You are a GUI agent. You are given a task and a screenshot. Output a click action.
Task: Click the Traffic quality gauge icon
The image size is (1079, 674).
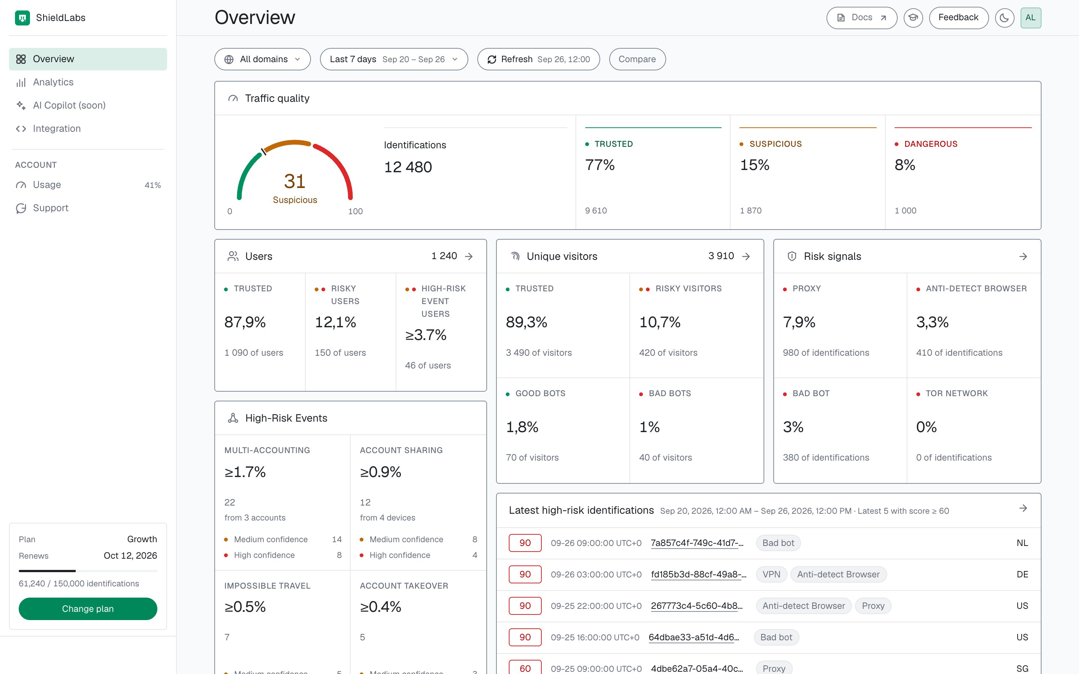pyautogui.click(x=233, y=98)
